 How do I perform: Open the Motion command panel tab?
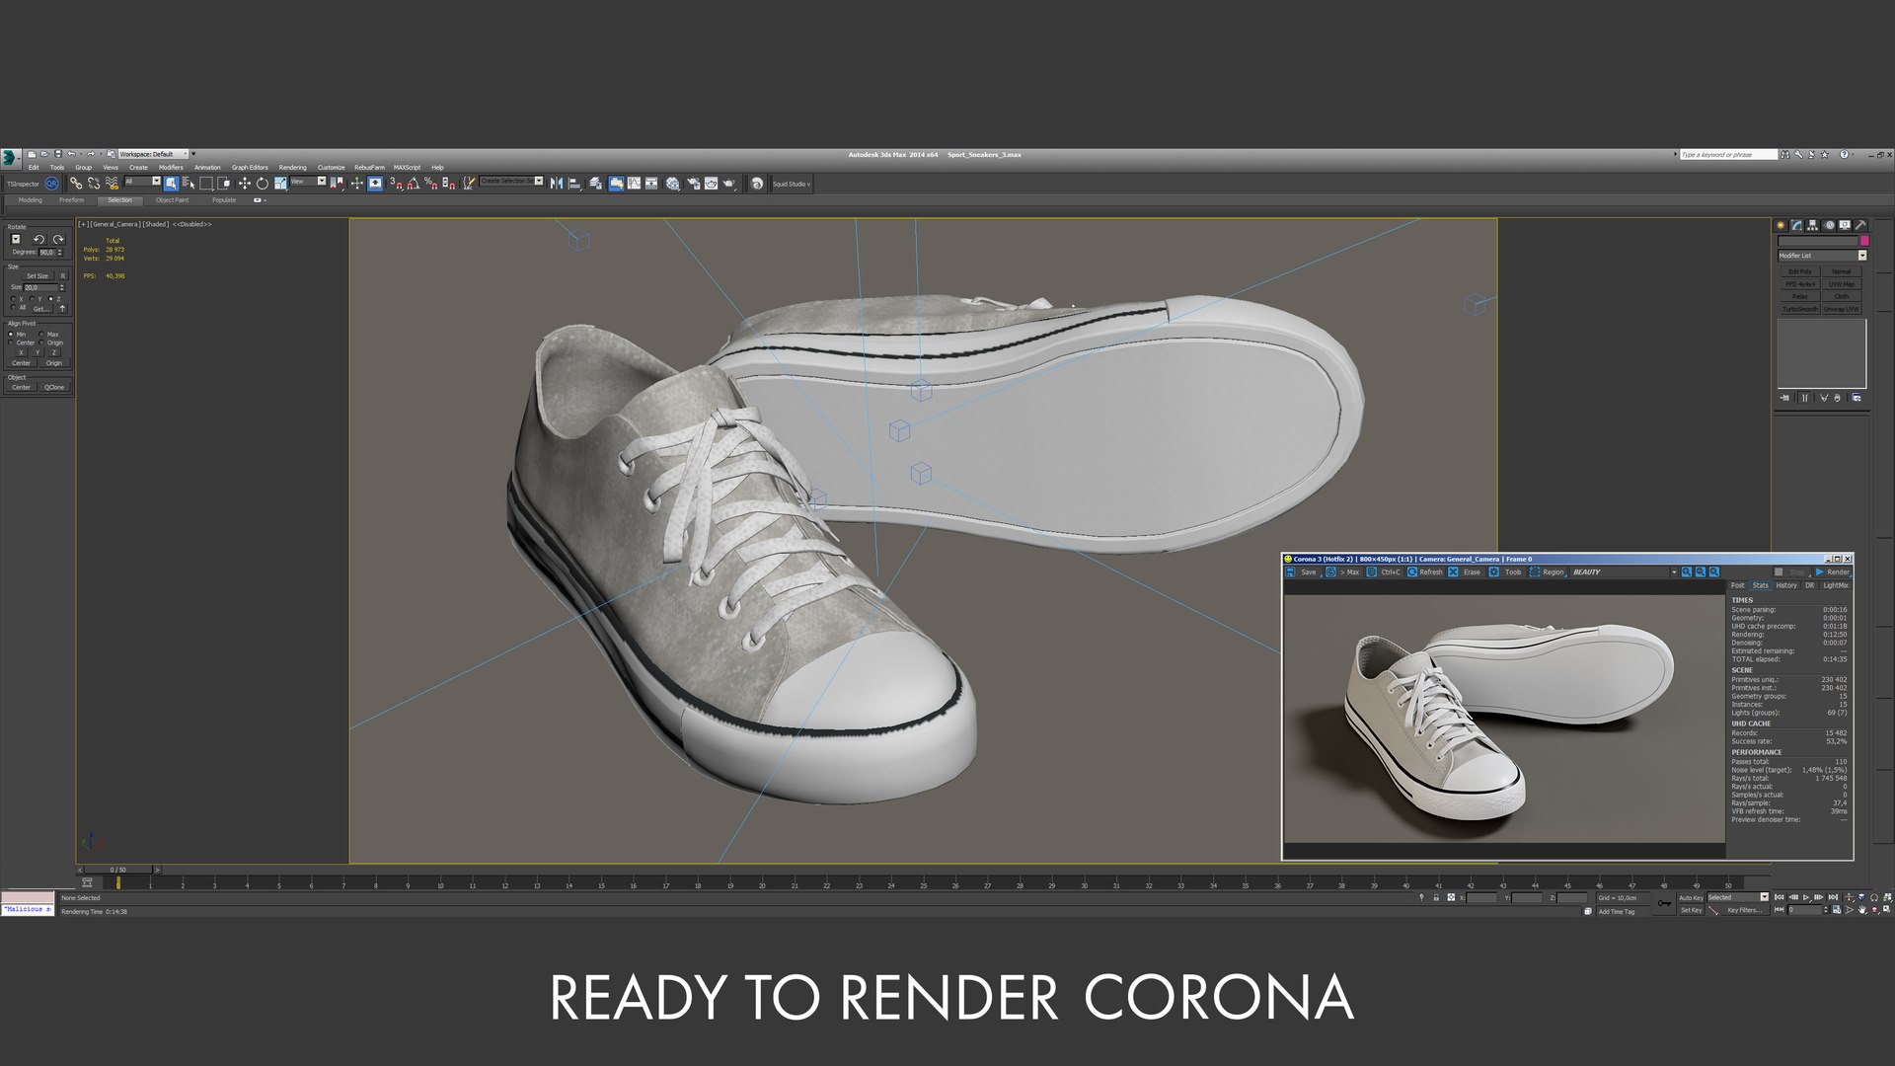point(1830,225)
